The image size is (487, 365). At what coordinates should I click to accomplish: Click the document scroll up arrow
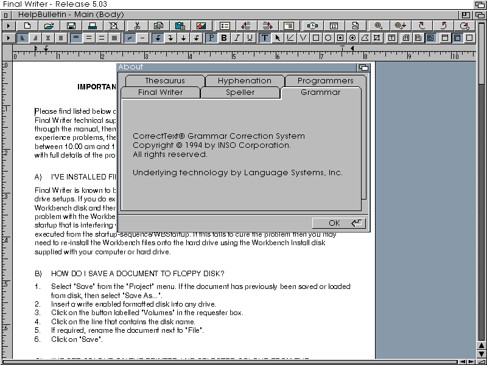(x=482, y=346)
